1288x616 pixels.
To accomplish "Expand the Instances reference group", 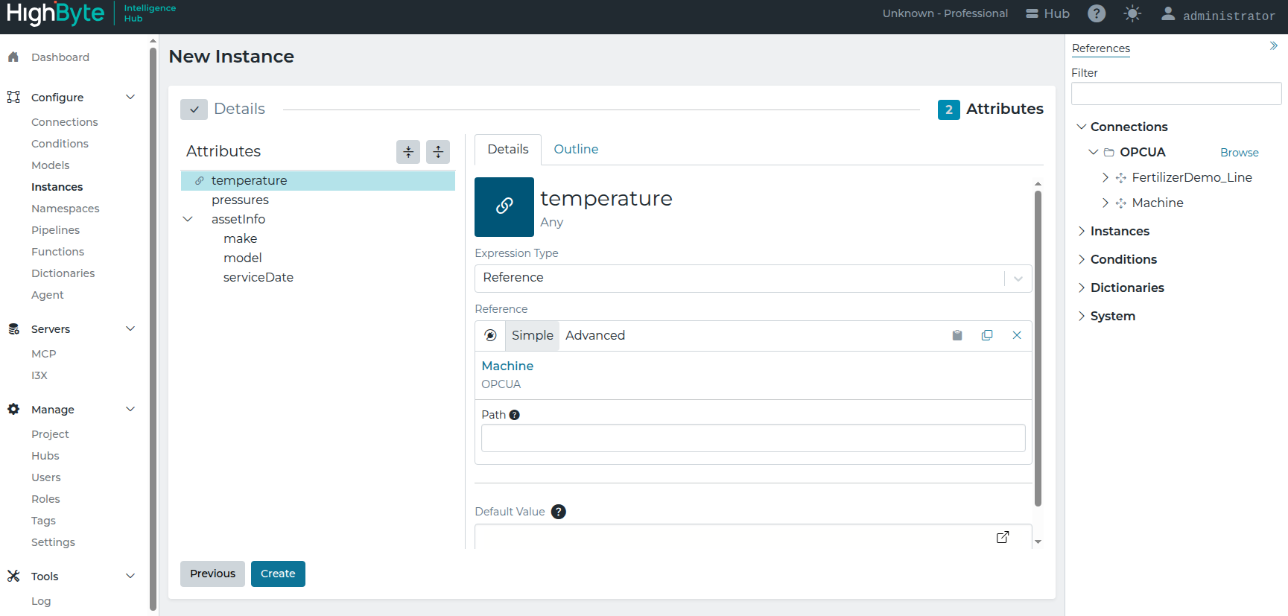I will tap(1081, 231).
